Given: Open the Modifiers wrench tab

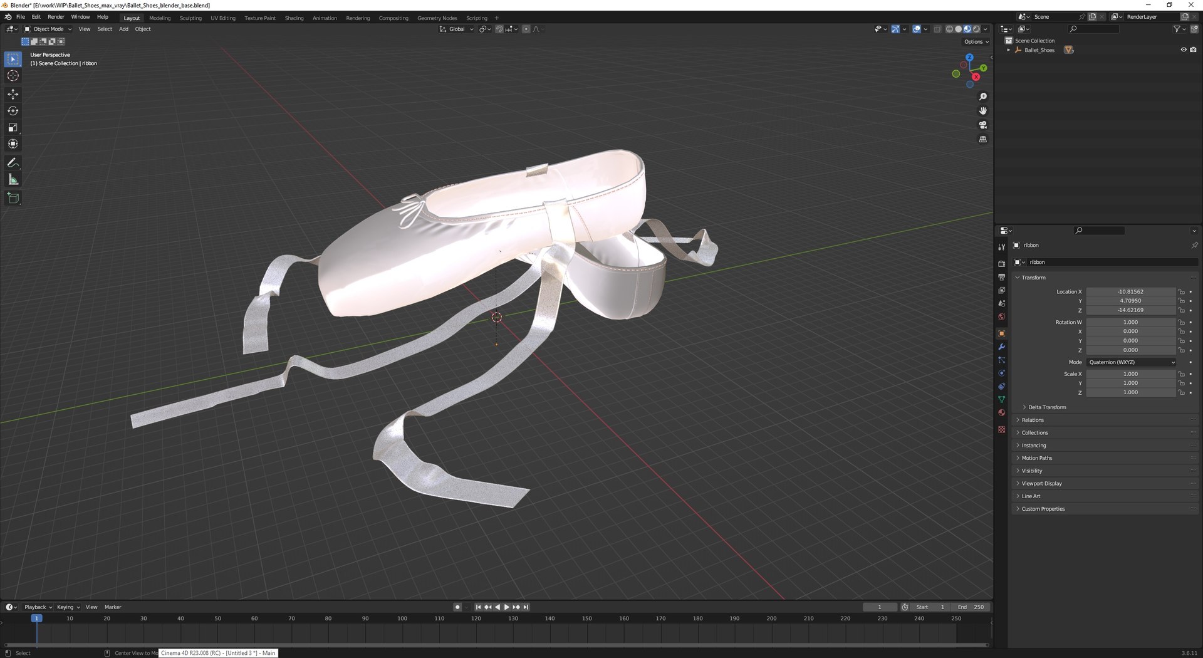Looking at the screenshot, I should pos(1001,347).
